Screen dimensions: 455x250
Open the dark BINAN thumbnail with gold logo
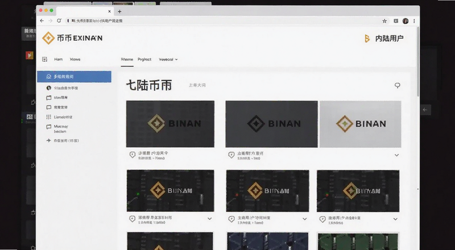click(170, 124)
